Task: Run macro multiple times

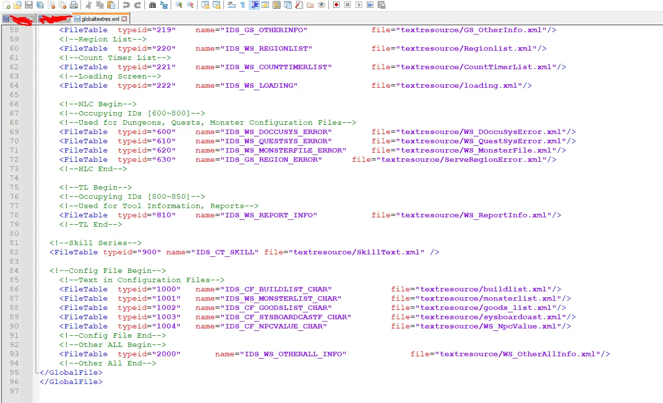Action: (x=369, y=5)
